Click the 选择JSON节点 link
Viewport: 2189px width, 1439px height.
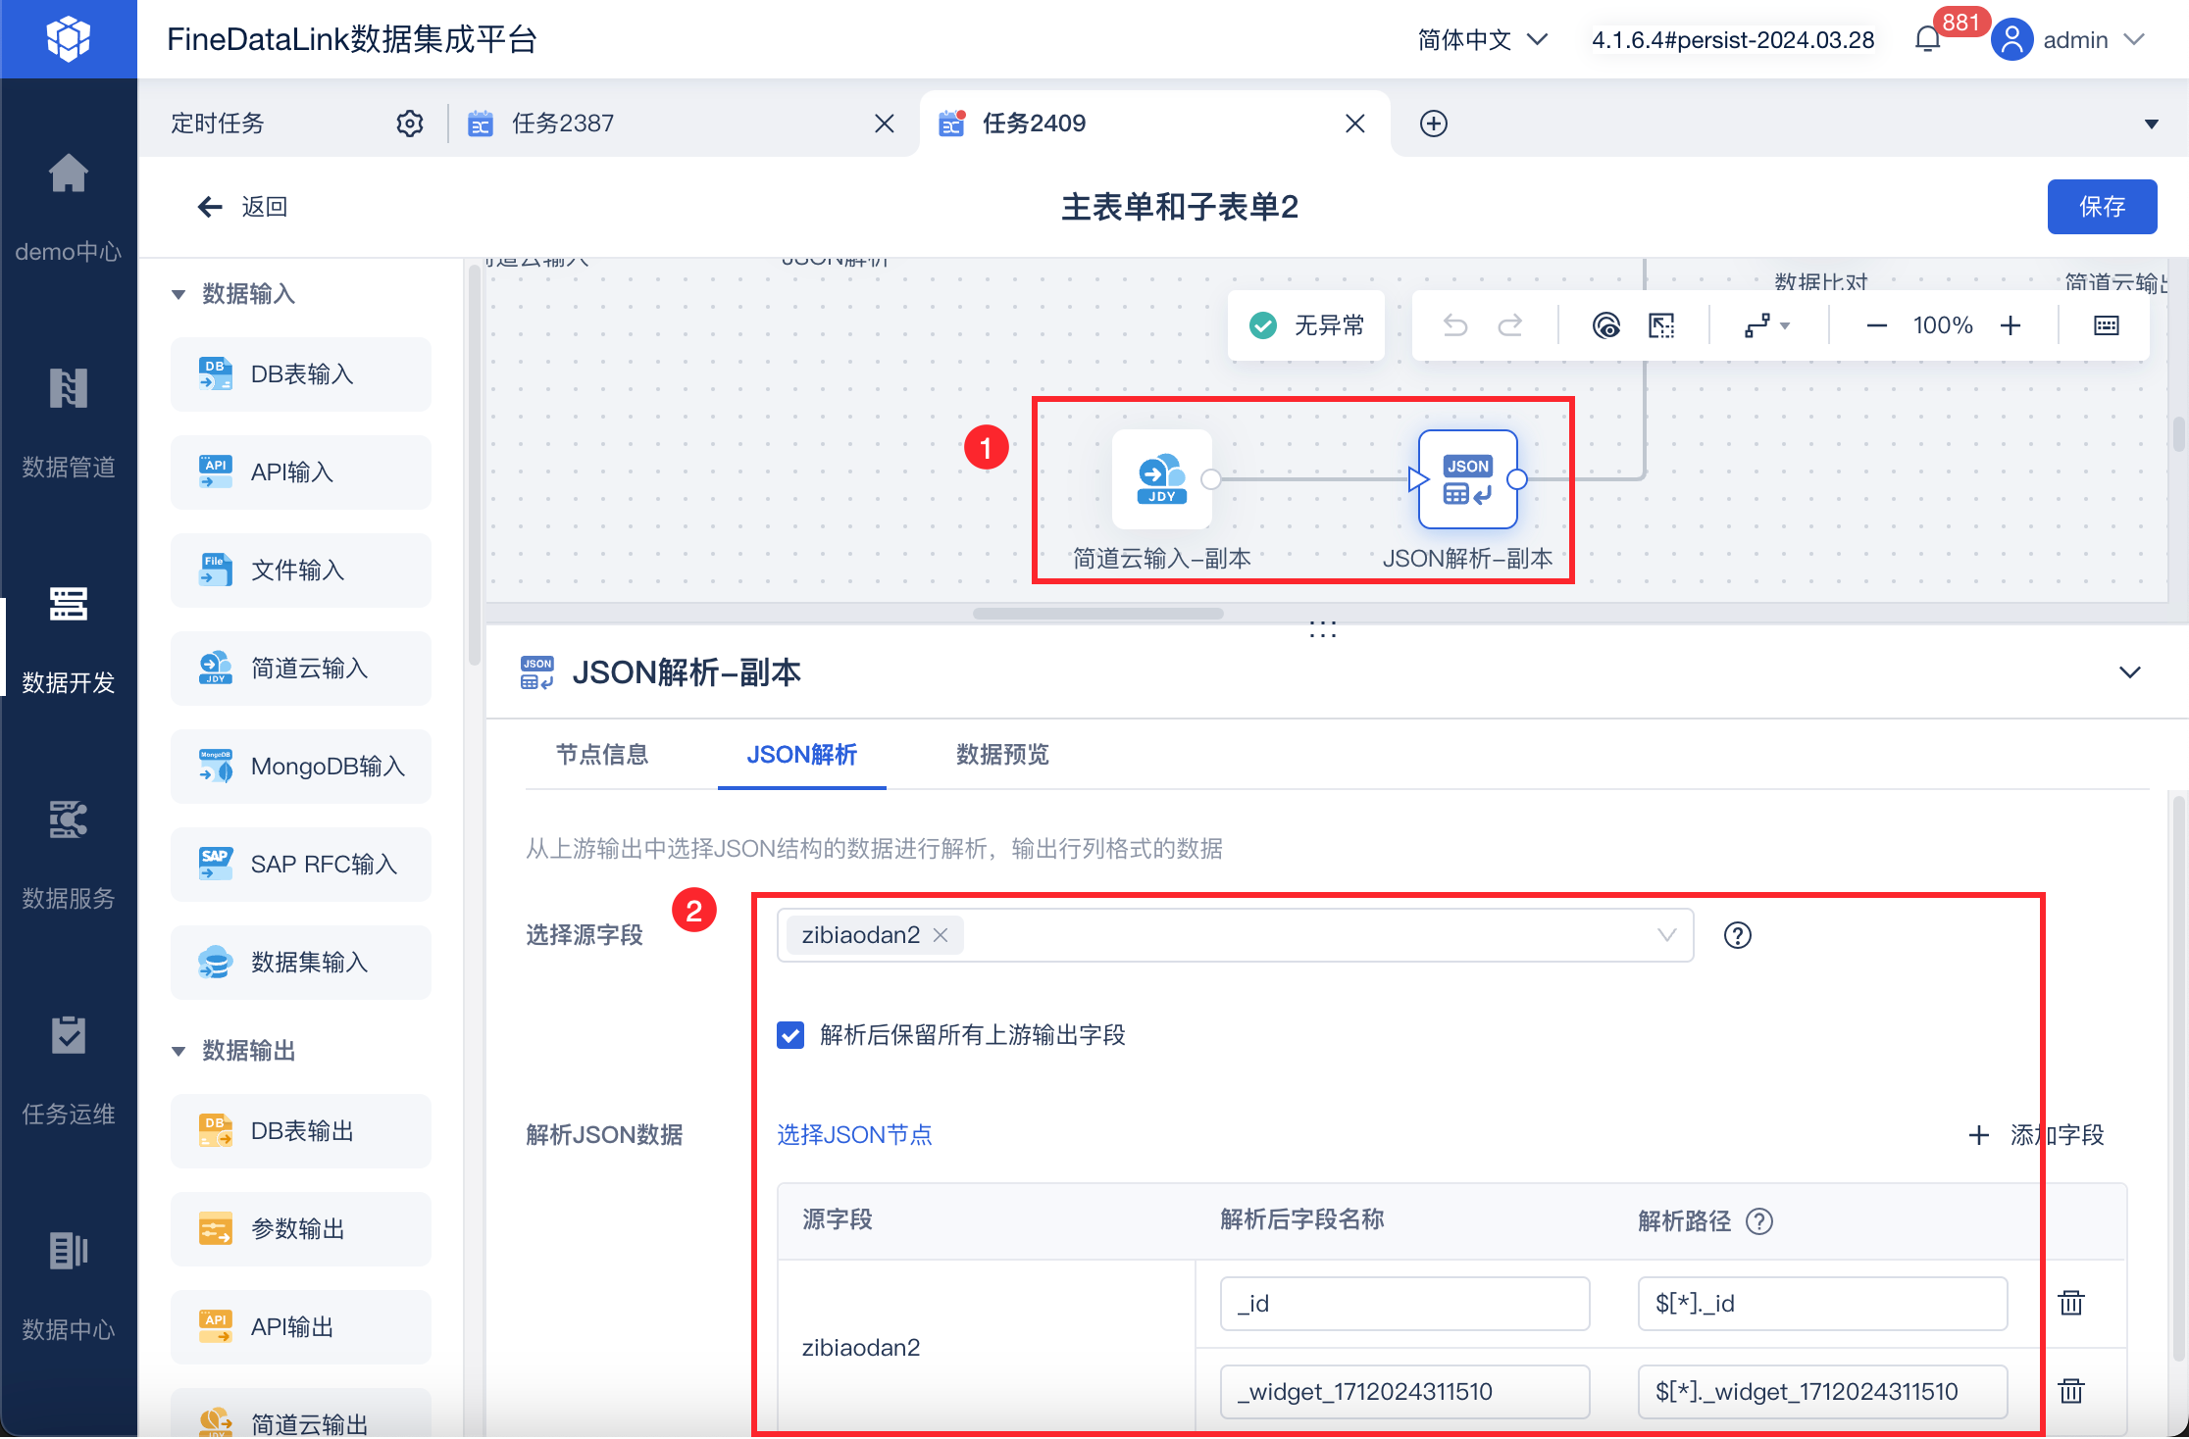tap(854, 1135)
